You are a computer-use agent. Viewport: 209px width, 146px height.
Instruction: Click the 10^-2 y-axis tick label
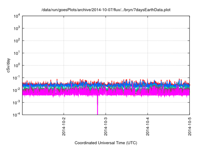coord(16,90)
